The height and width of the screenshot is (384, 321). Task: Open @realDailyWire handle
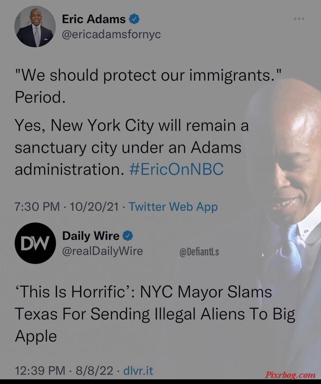[x=103, y=251]
